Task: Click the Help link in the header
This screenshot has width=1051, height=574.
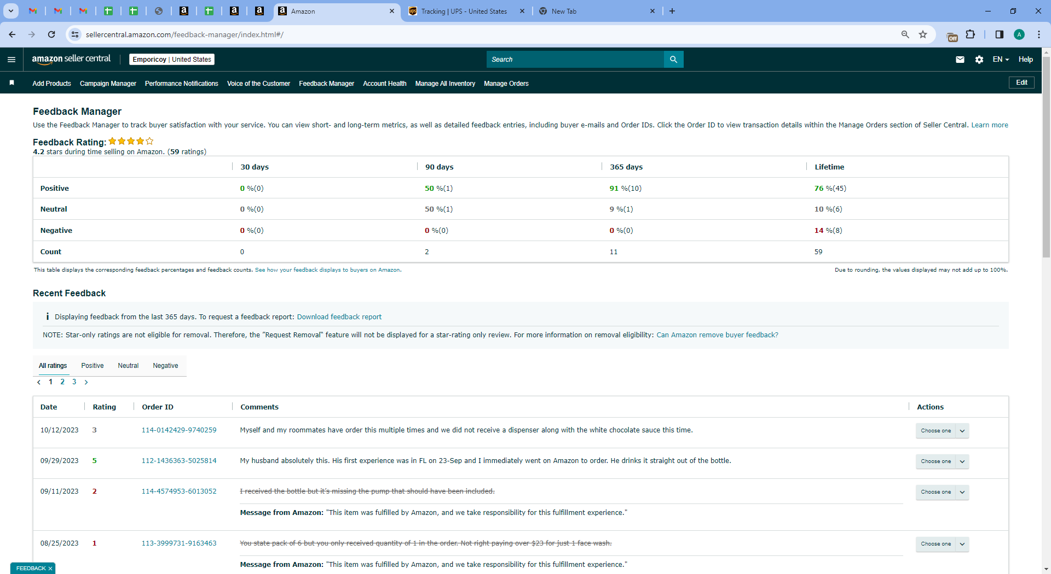Action: [1026, 60]
